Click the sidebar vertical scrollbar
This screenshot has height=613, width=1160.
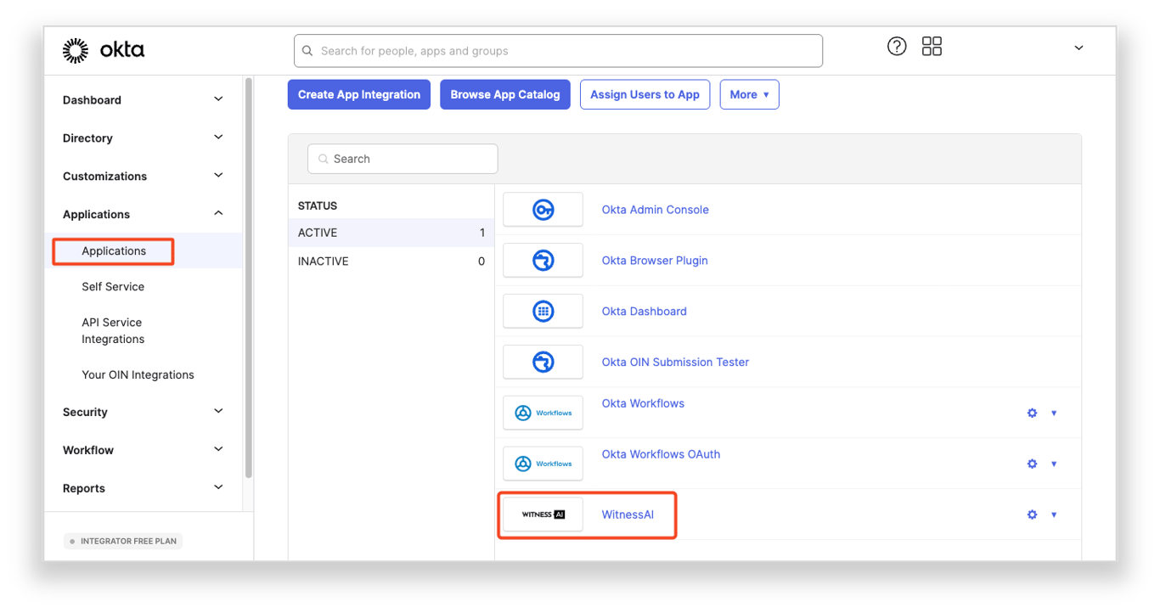point(248,277)
